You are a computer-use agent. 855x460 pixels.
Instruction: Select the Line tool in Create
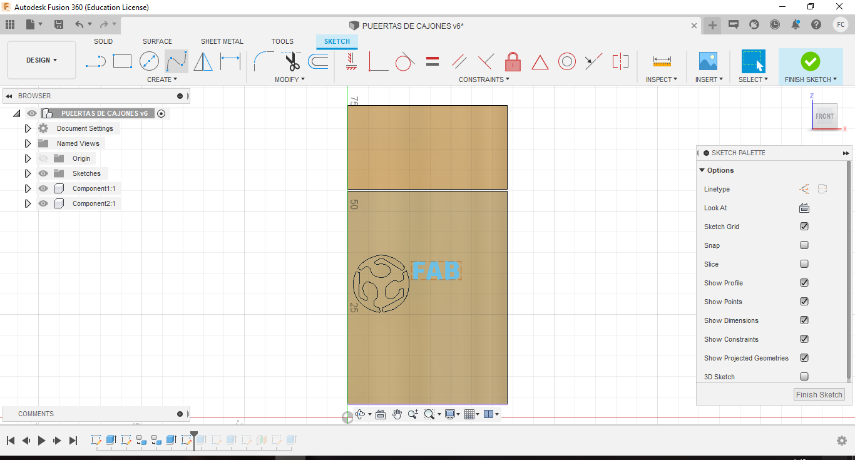coord(95,61)
